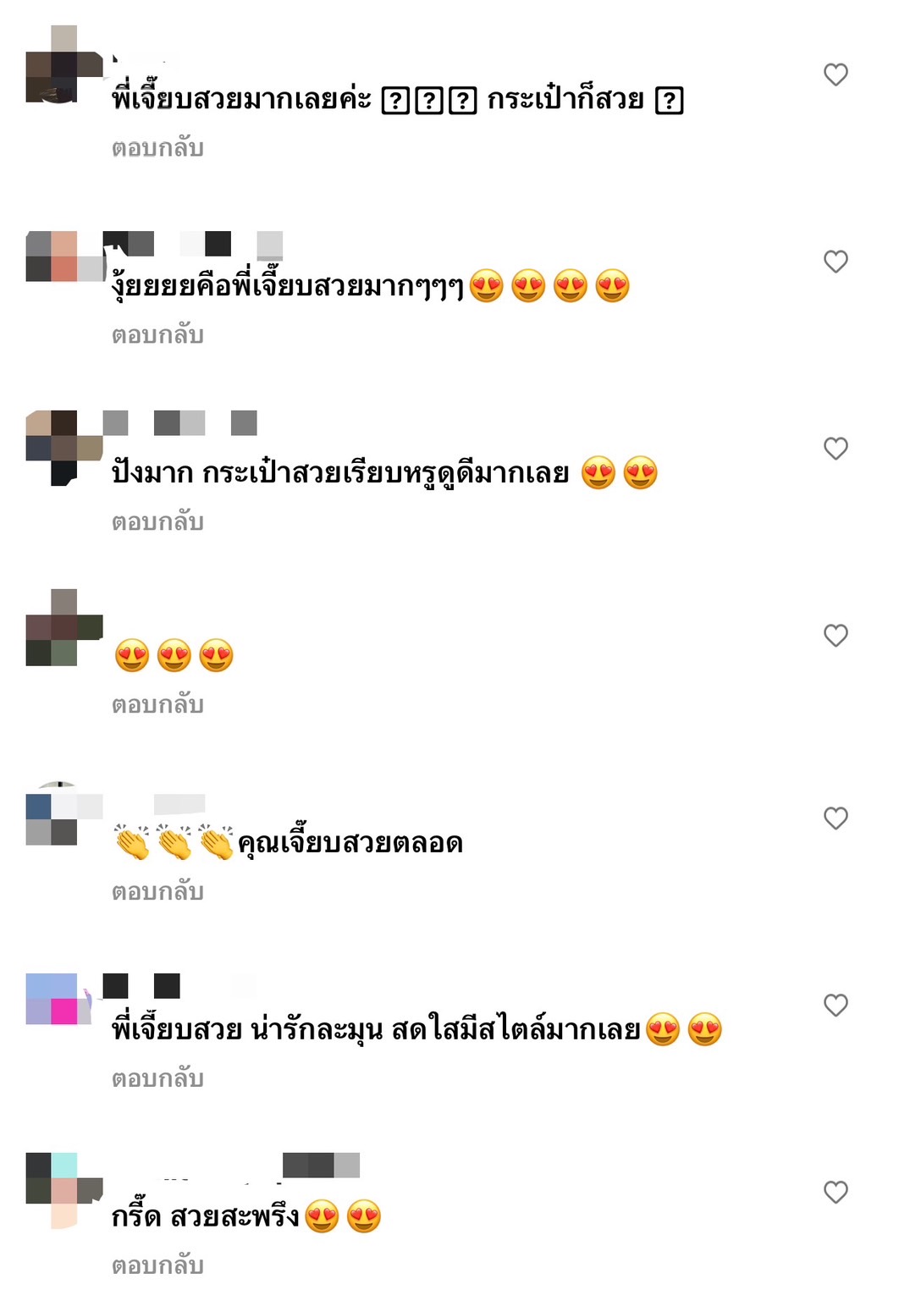Reply to the พี่เจี๊ยบสวยมากเลยค่ะ comment
Image resolution: width=899 pixels, height=1306 pixels.
(157, 148)
